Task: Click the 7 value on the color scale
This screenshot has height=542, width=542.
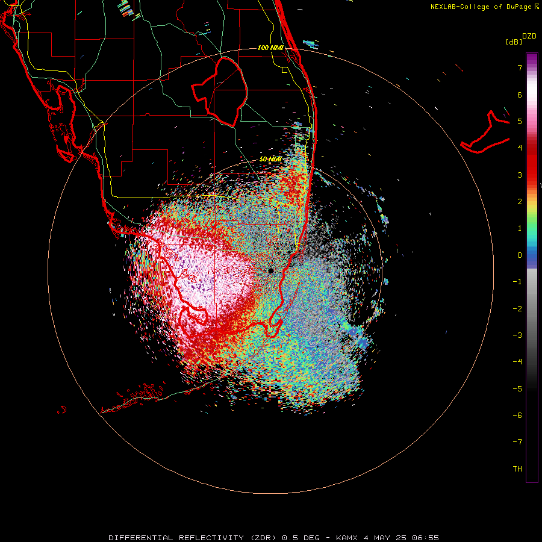Action: pyautogui.click(x=520, y=67)
